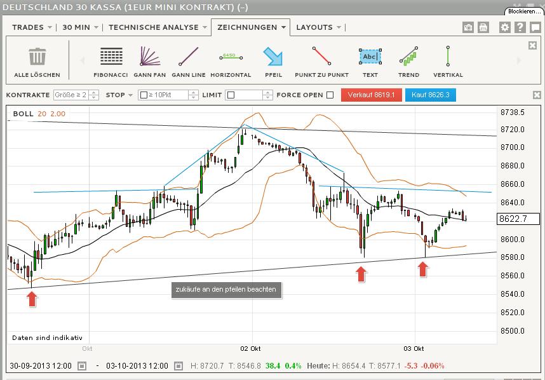Open the settings gear icon
Image resolution: width=545 pixels, height=380 pixels.
[505, 27]
